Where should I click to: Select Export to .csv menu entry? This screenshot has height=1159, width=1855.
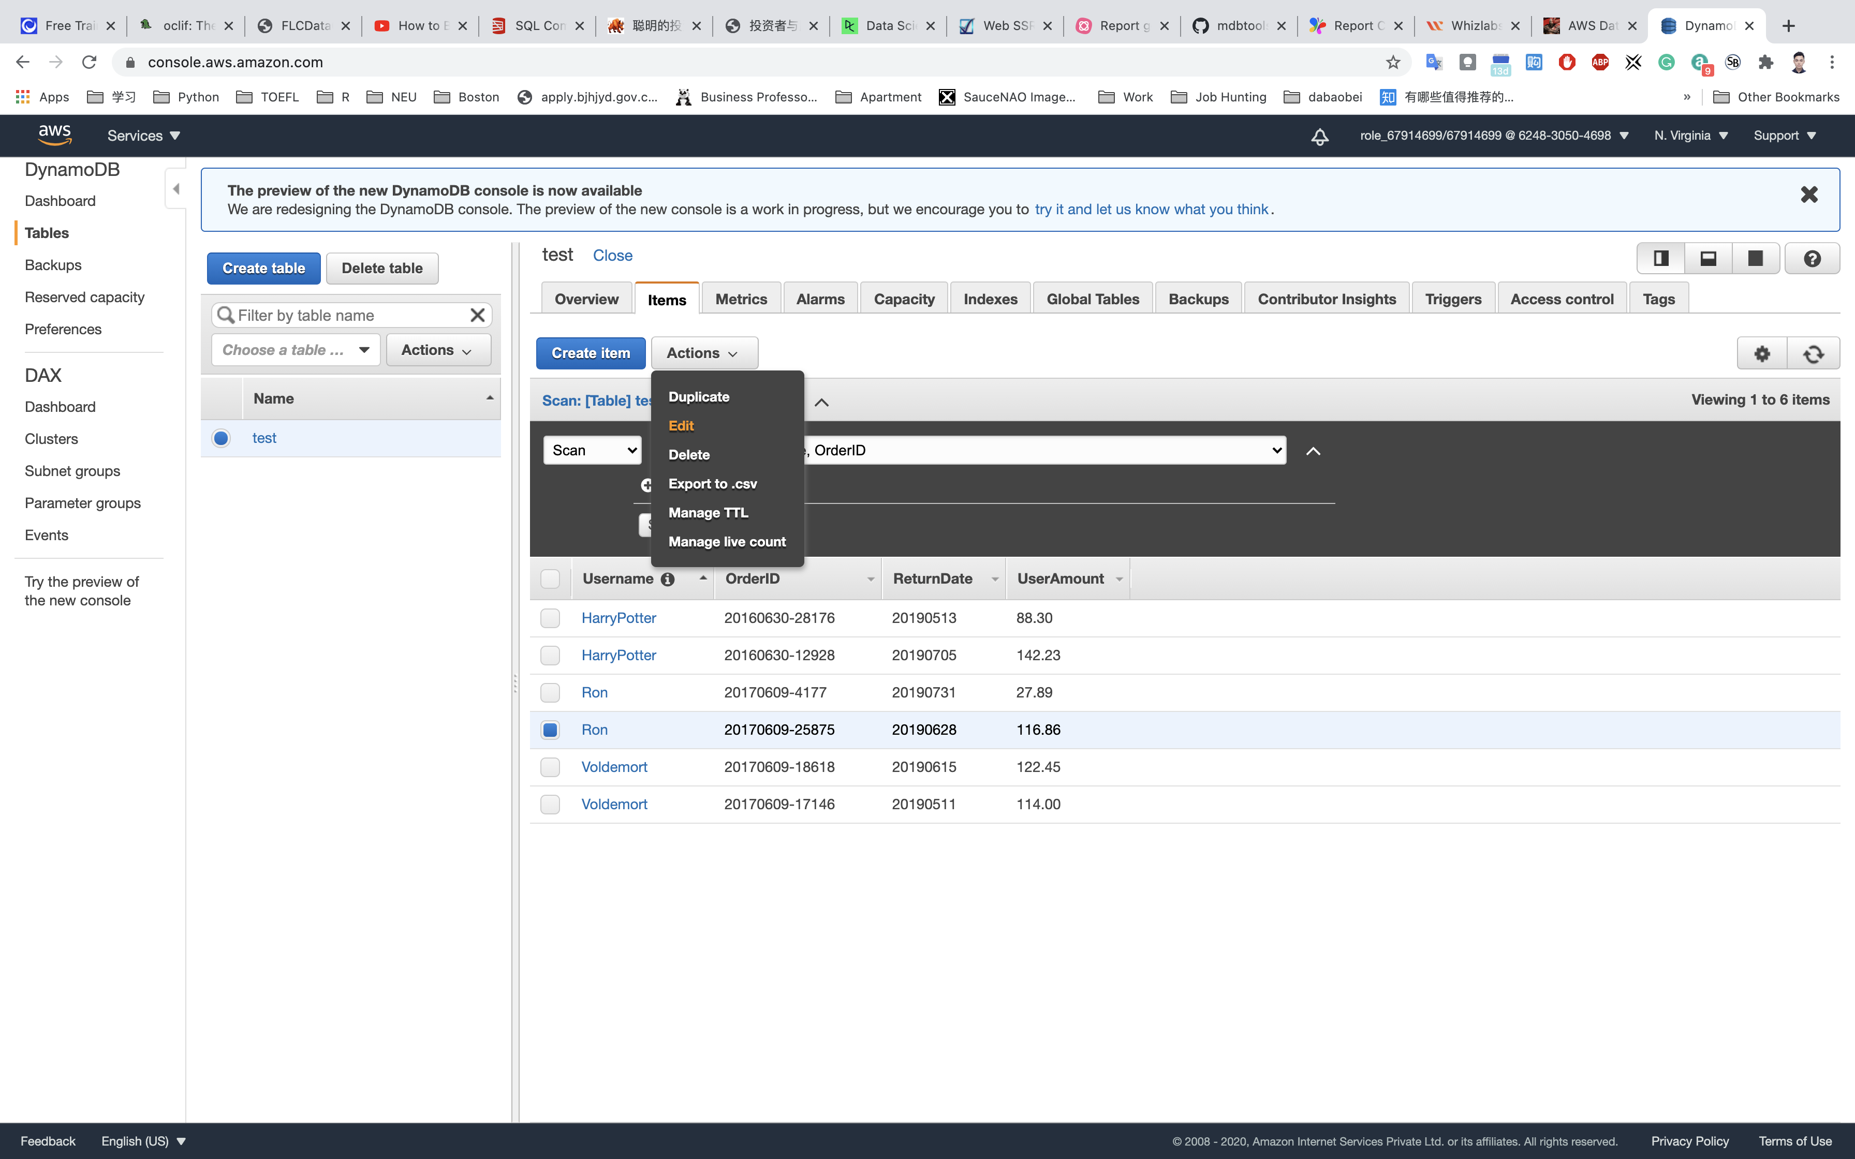pos(712,484)
